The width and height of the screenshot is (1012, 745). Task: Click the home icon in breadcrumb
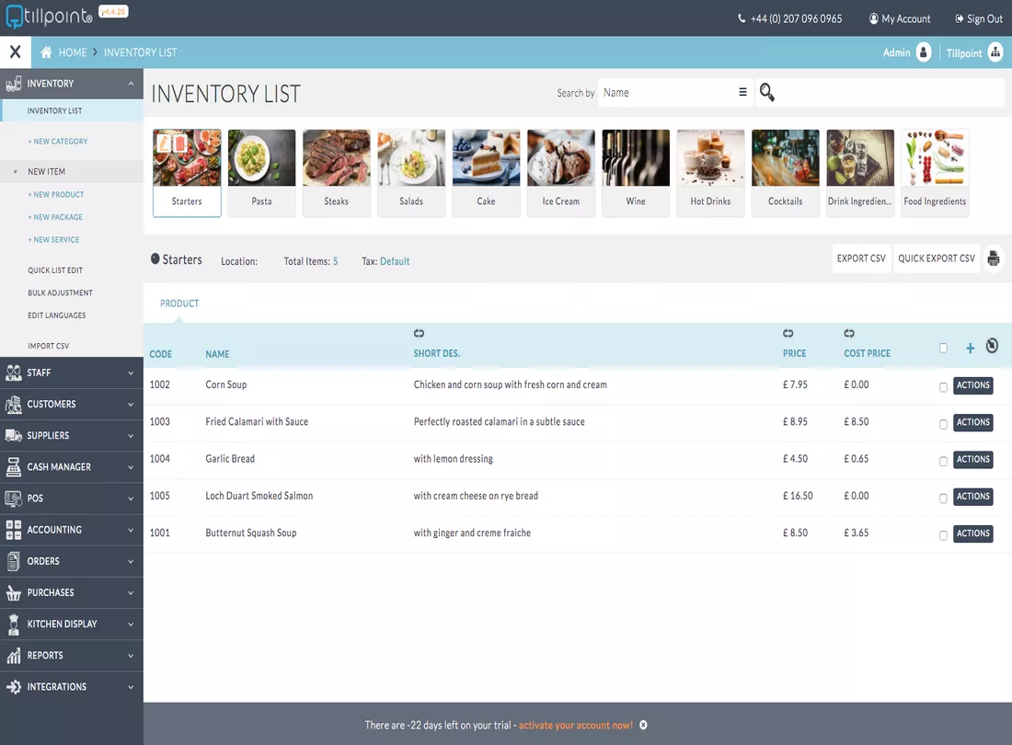click(x=46, y=52)
